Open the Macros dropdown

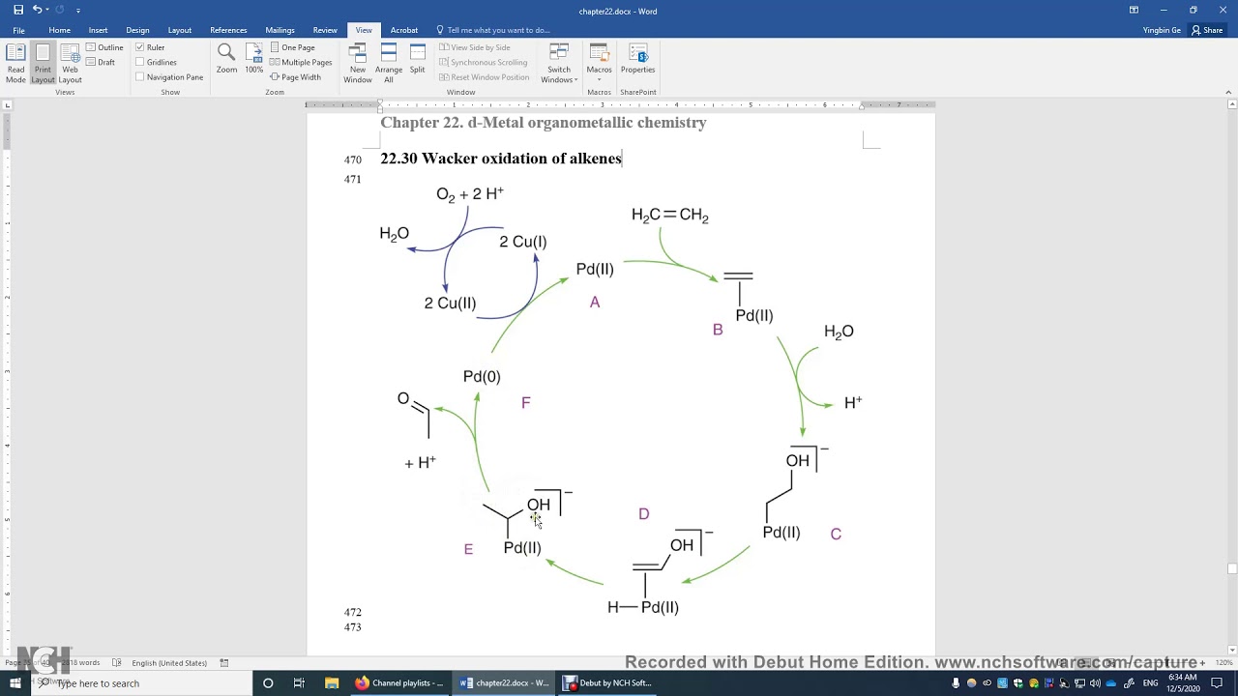click(x=599, y=64)
